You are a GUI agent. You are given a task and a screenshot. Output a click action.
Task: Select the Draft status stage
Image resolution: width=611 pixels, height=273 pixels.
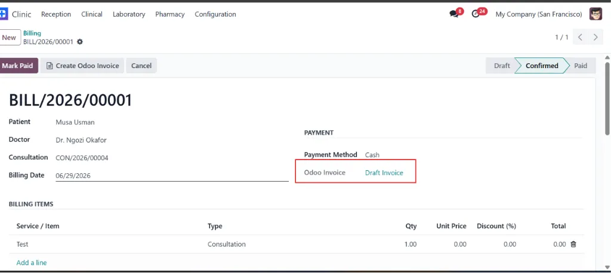501,66
